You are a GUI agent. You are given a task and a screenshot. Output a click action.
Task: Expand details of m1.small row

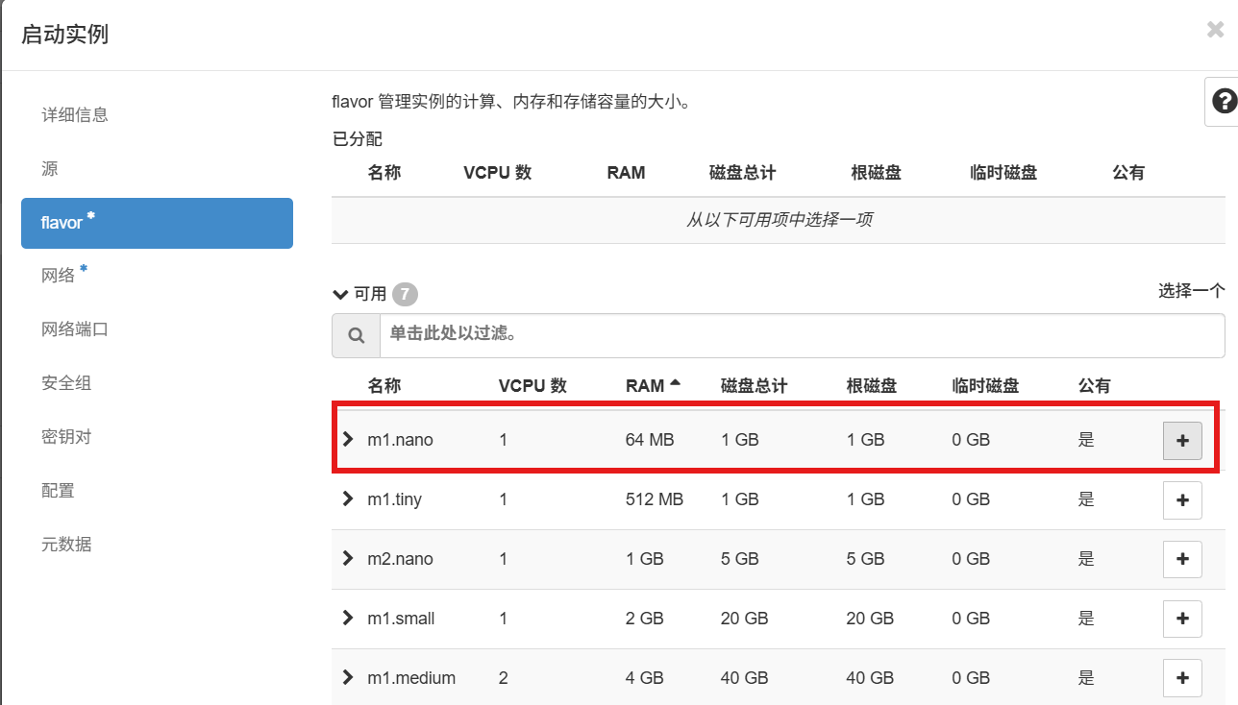[348, 618]
